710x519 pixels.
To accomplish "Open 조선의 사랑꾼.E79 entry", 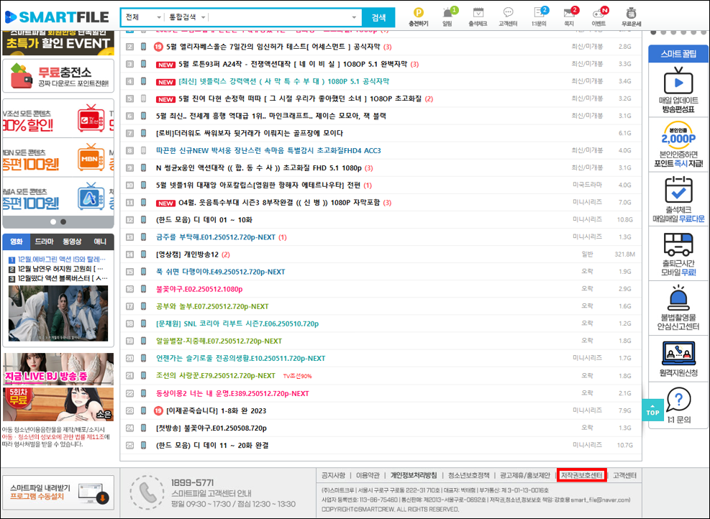I will 216,375.
